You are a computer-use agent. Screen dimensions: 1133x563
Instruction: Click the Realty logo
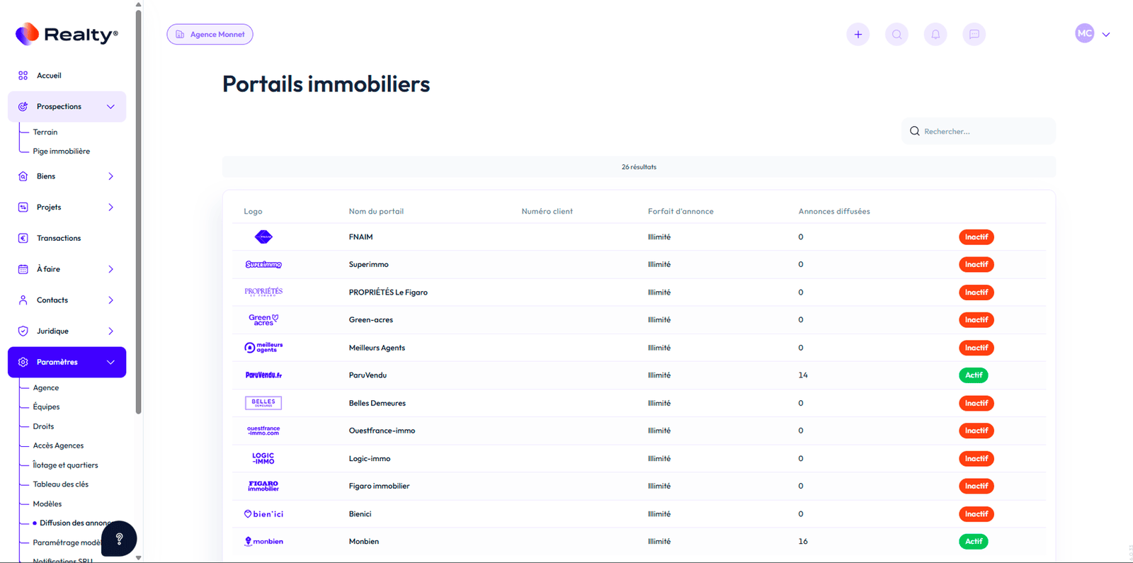67,34
